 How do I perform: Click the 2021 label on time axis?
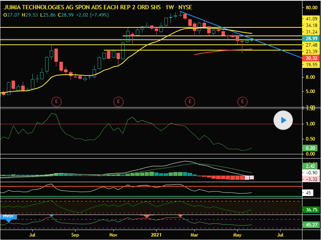156,235
